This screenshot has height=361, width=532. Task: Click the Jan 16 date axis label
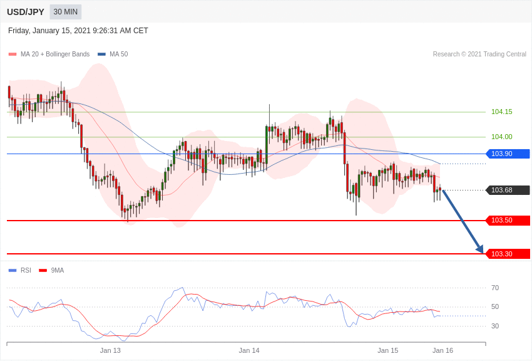(442, 350)
